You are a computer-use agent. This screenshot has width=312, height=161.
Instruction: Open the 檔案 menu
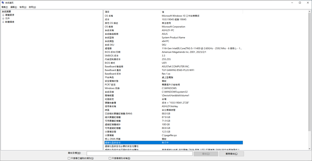coord(5,7)
